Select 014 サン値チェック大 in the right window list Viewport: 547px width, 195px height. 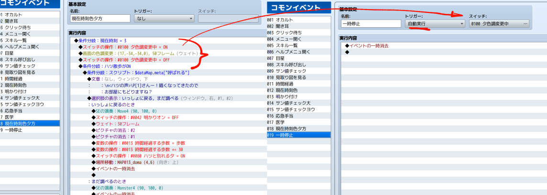pyautogui.click(x=299, y=103)
